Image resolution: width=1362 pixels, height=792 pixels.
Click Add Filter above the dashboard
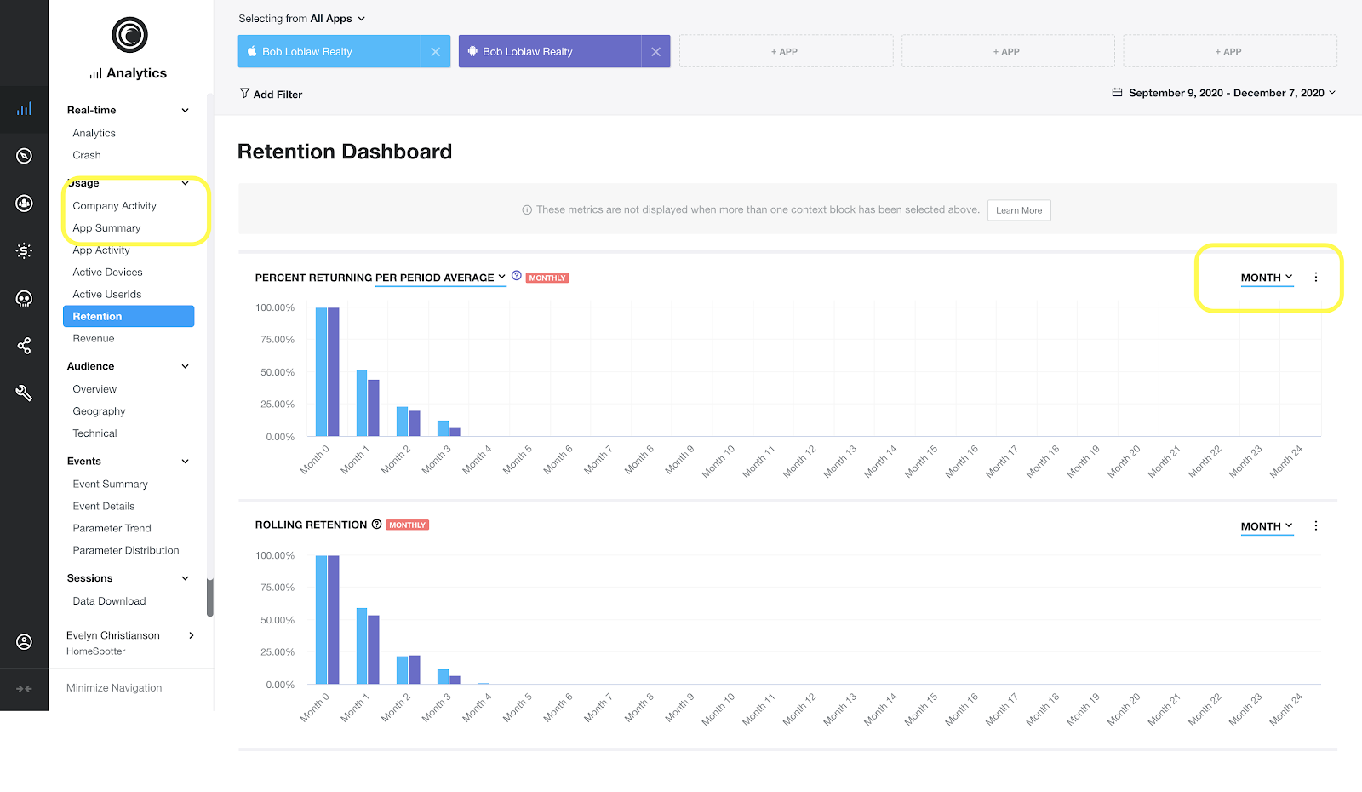(271, 94)
